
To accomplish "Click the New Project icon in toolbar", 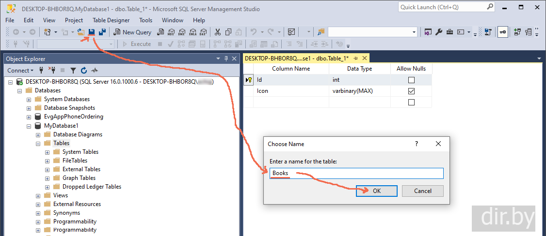I will (48, 32).
